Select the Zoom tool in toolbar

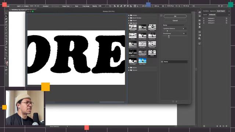pyautogui.click(x=6, y=56)
